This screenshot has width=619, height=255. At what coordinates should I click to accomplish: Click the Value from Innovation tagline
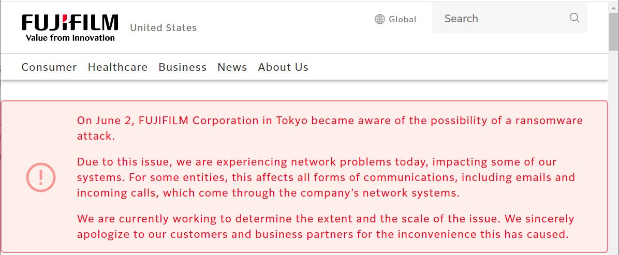pyautogui.click(x=70, y=38)
